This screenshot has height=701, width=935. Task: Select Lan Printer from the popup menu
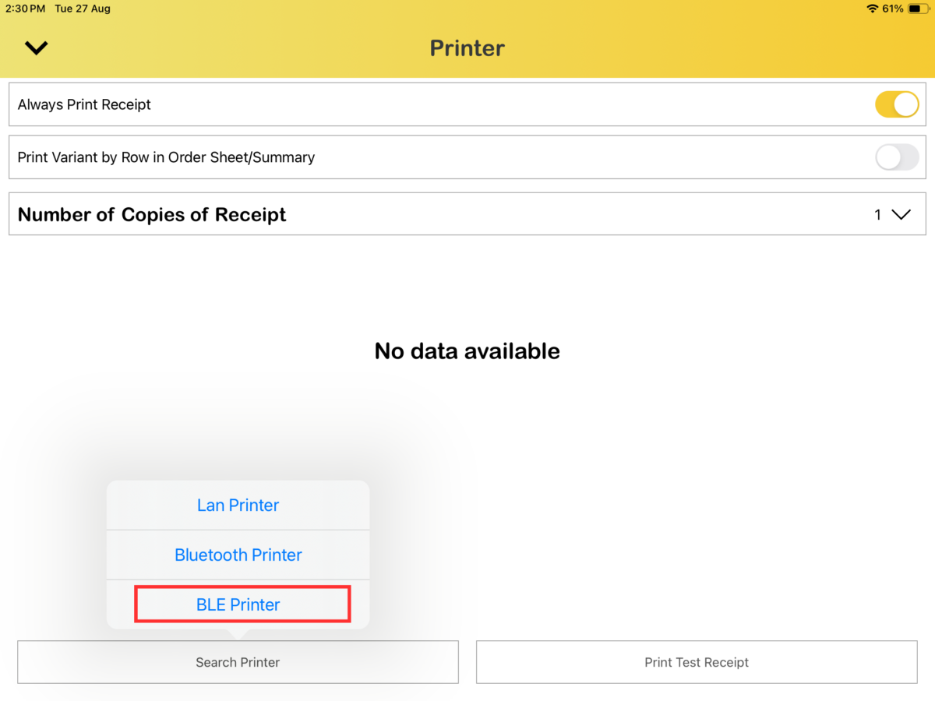(238, 505)
